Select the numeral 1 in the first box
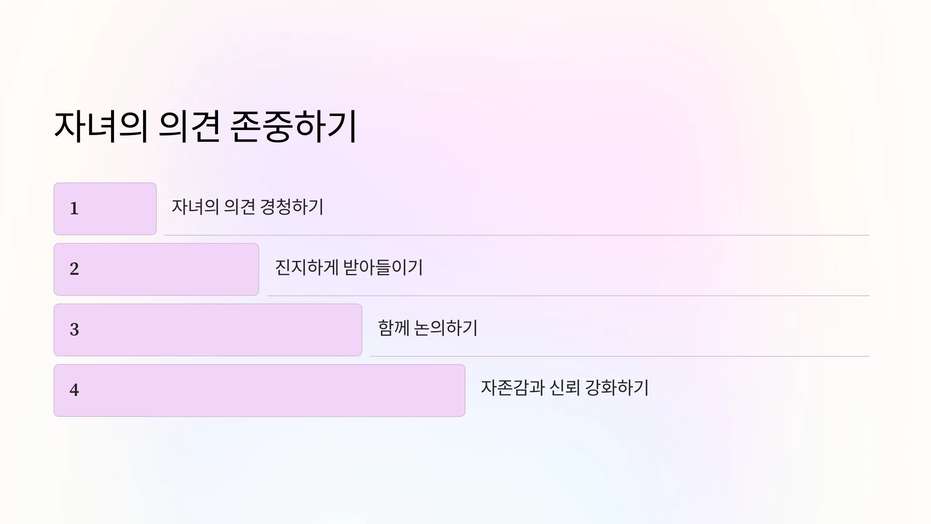The image size is (931, 524). [74, 208]
